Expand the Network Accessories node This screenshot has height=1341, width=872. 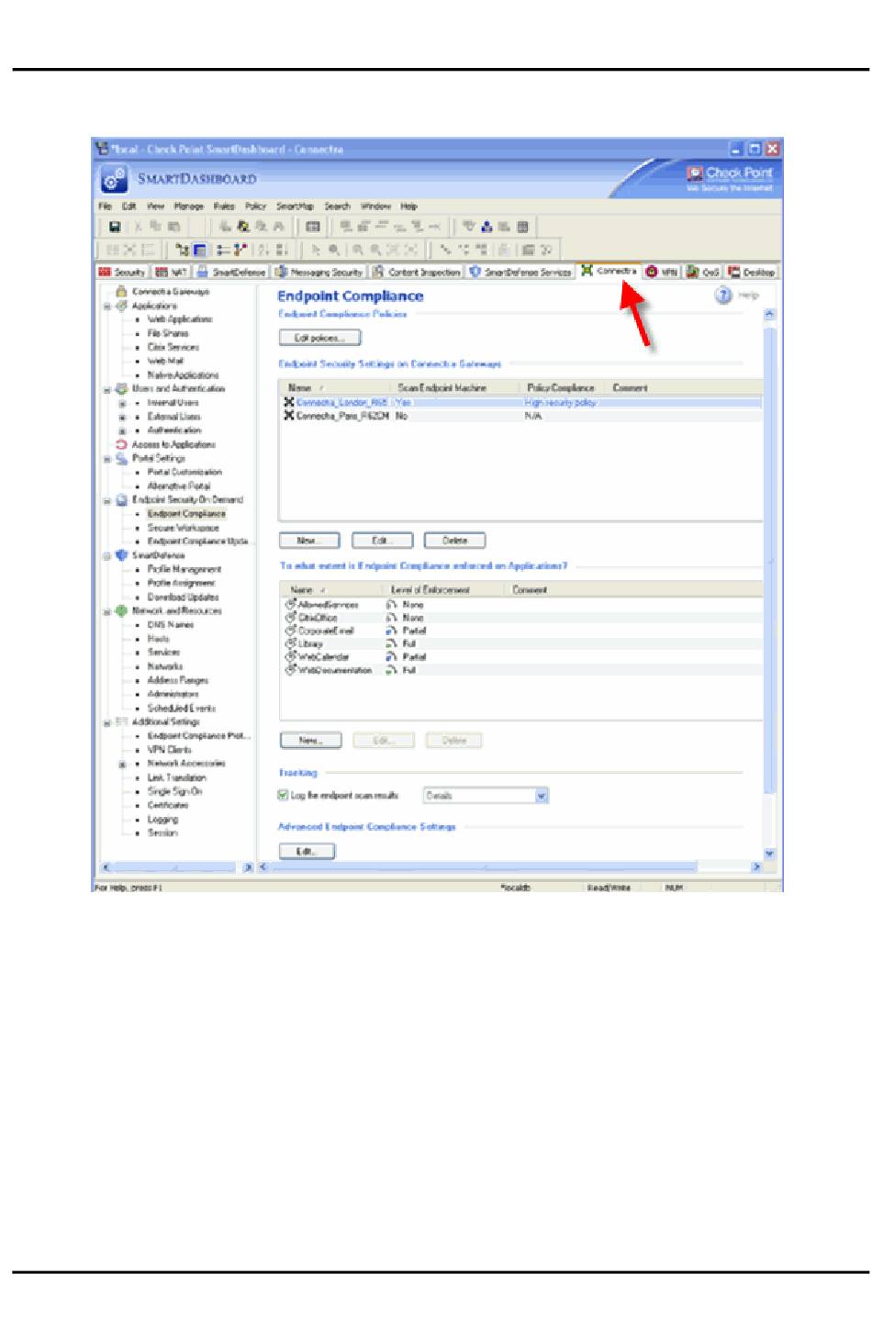pyautogui.click(x=122, y=764)
